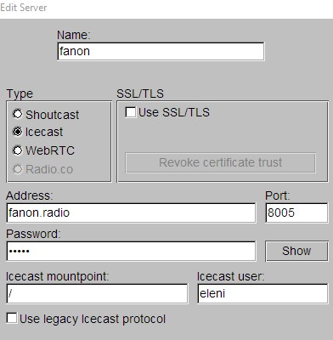Show the hidden password
Viewport: 333px width, 340px height.
(x=296, y=251)
